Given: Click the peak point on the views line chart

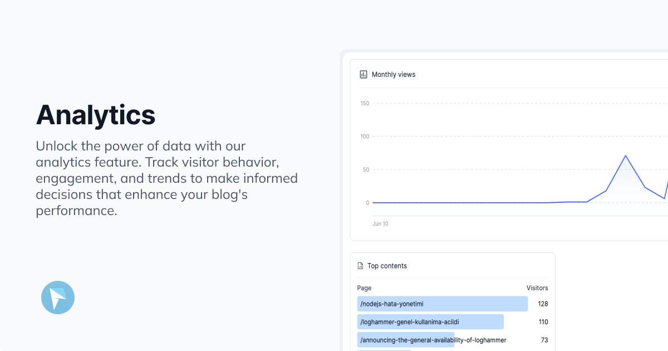Looking at the screenshot, I should [626, 155].
